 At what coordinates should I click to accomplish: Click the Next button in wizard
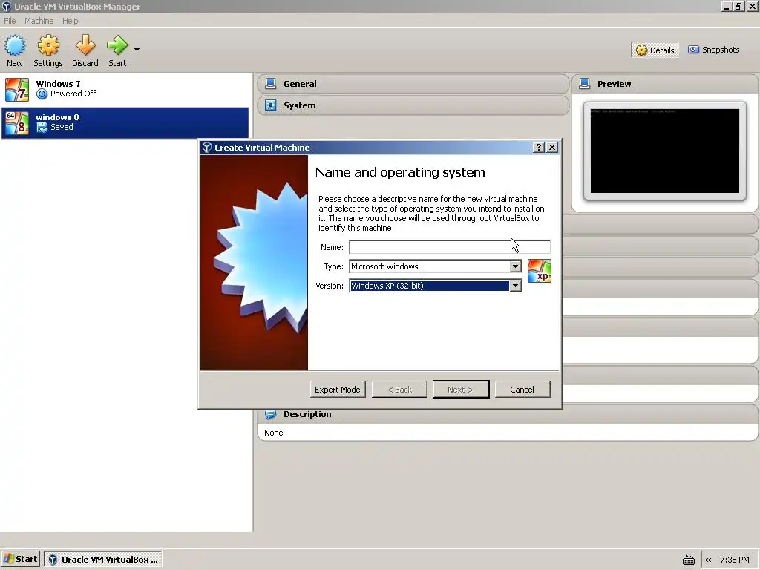tap(460, 389)
